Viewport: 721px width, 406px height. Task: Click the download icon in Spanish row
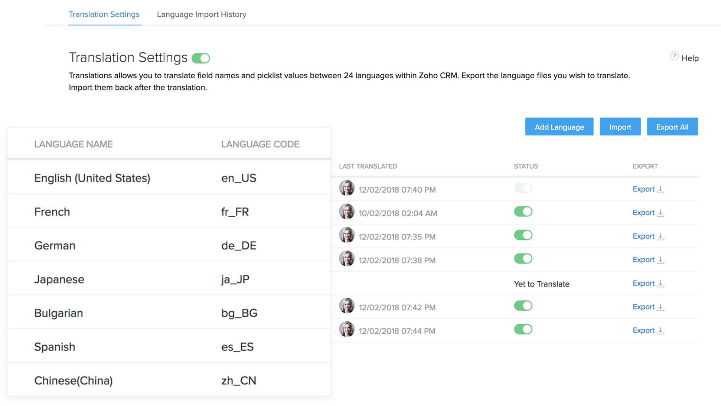tap(660, 307)
